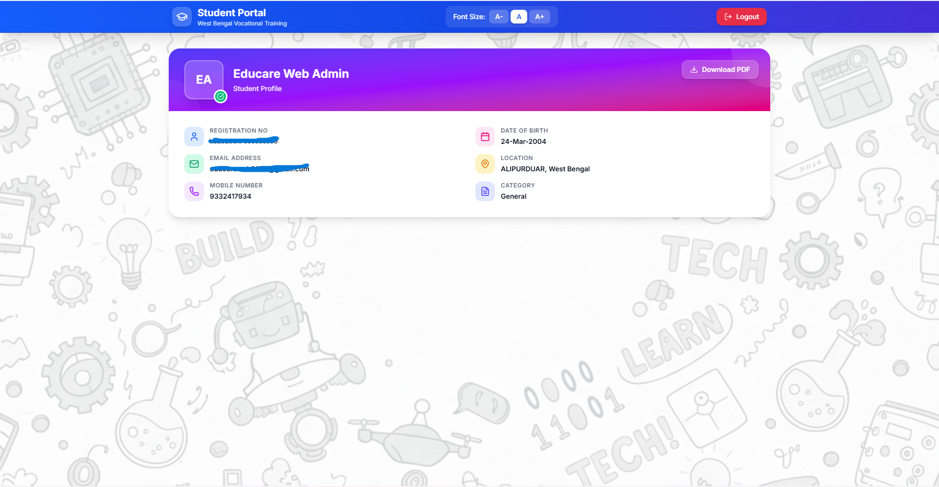Click the mobile number 9332417934
939x487 pixels.
(230, 196)
